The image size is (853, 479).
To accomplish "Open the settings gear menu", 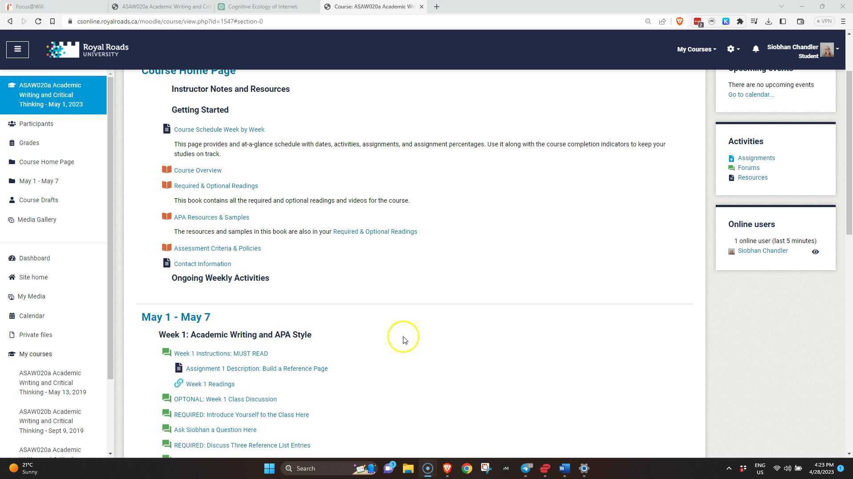I will (x=731, y=49).
